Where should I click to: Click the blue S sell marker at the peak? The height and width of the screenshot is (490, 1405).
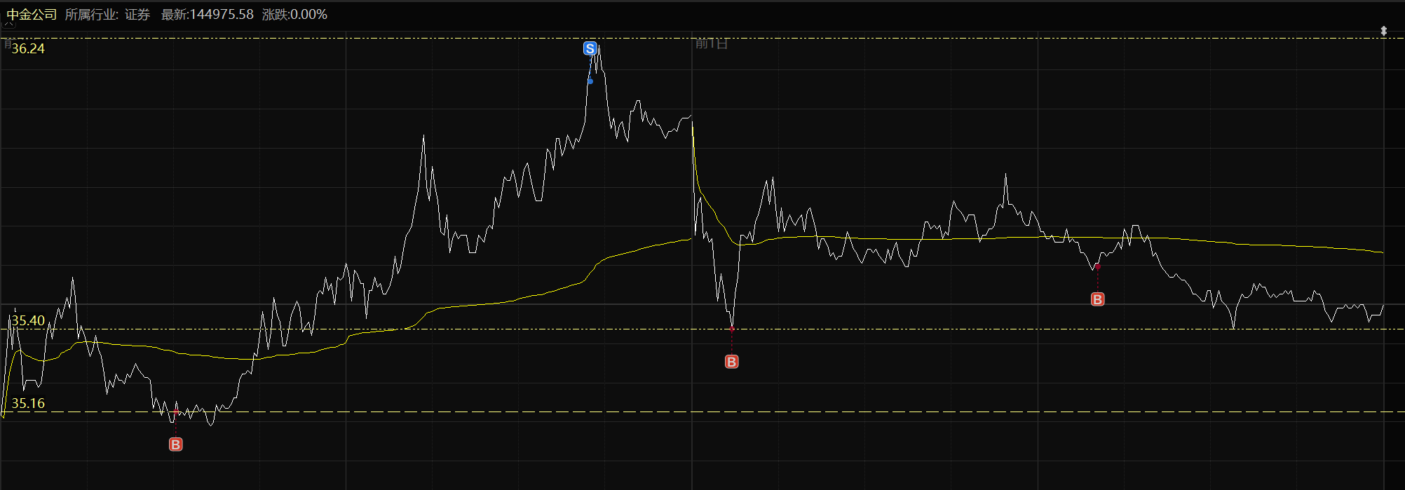pos(590,48)
